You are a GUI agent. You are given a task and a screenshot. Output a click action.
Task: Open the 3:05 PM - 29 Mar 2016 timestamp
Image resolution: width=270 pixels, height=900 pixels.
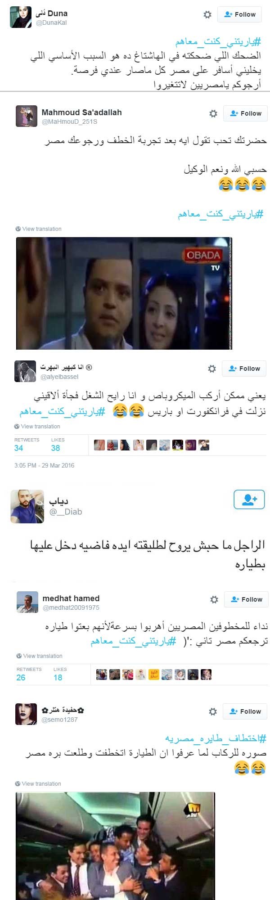(44, 465)
